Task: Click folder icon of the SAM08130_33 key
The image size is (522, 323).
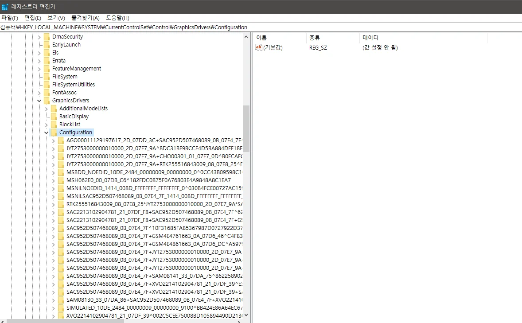Action: (61, 300)
